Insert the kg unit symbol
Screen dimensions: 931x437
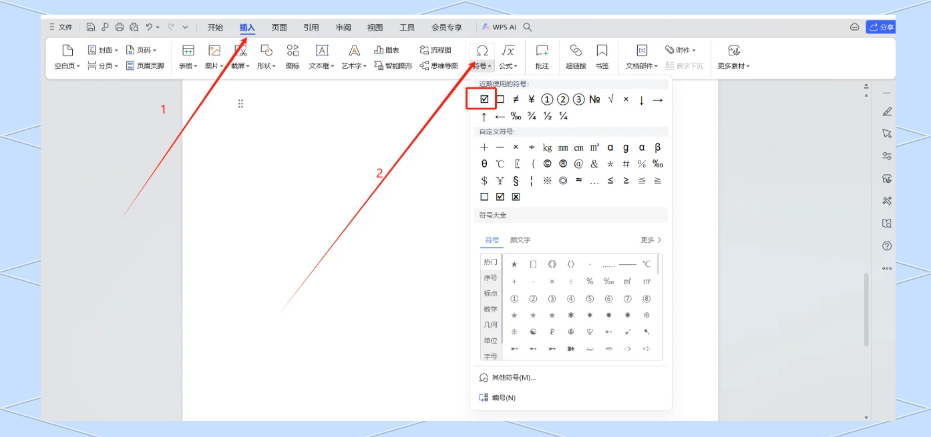[x=548, y=147]
